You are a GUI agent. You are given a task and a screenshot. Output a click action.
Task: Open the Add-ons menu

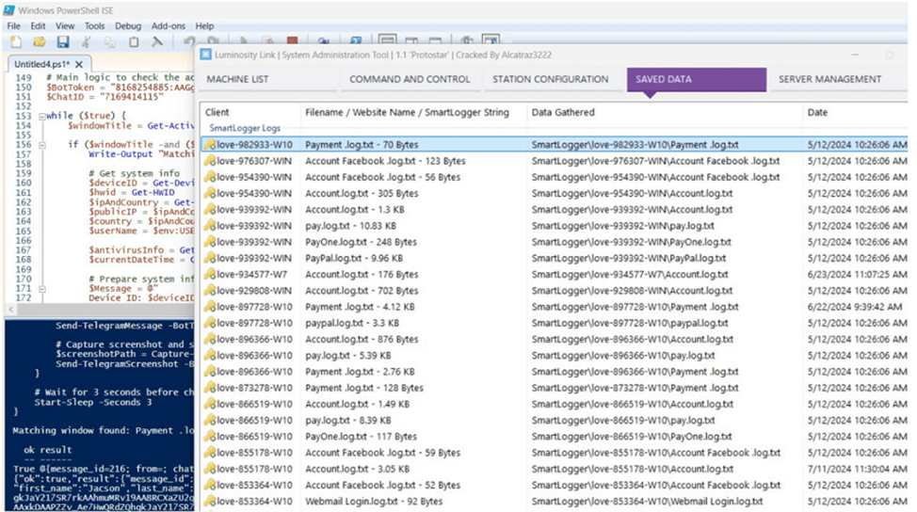[x=169, y=25]
